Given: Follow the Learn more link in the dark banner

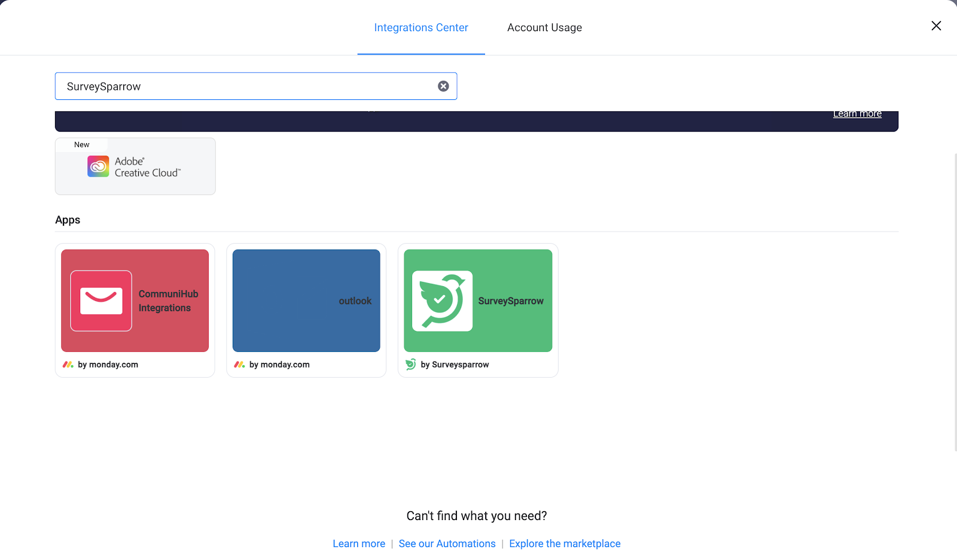Looking at the screenshot, I should (857, 114).
